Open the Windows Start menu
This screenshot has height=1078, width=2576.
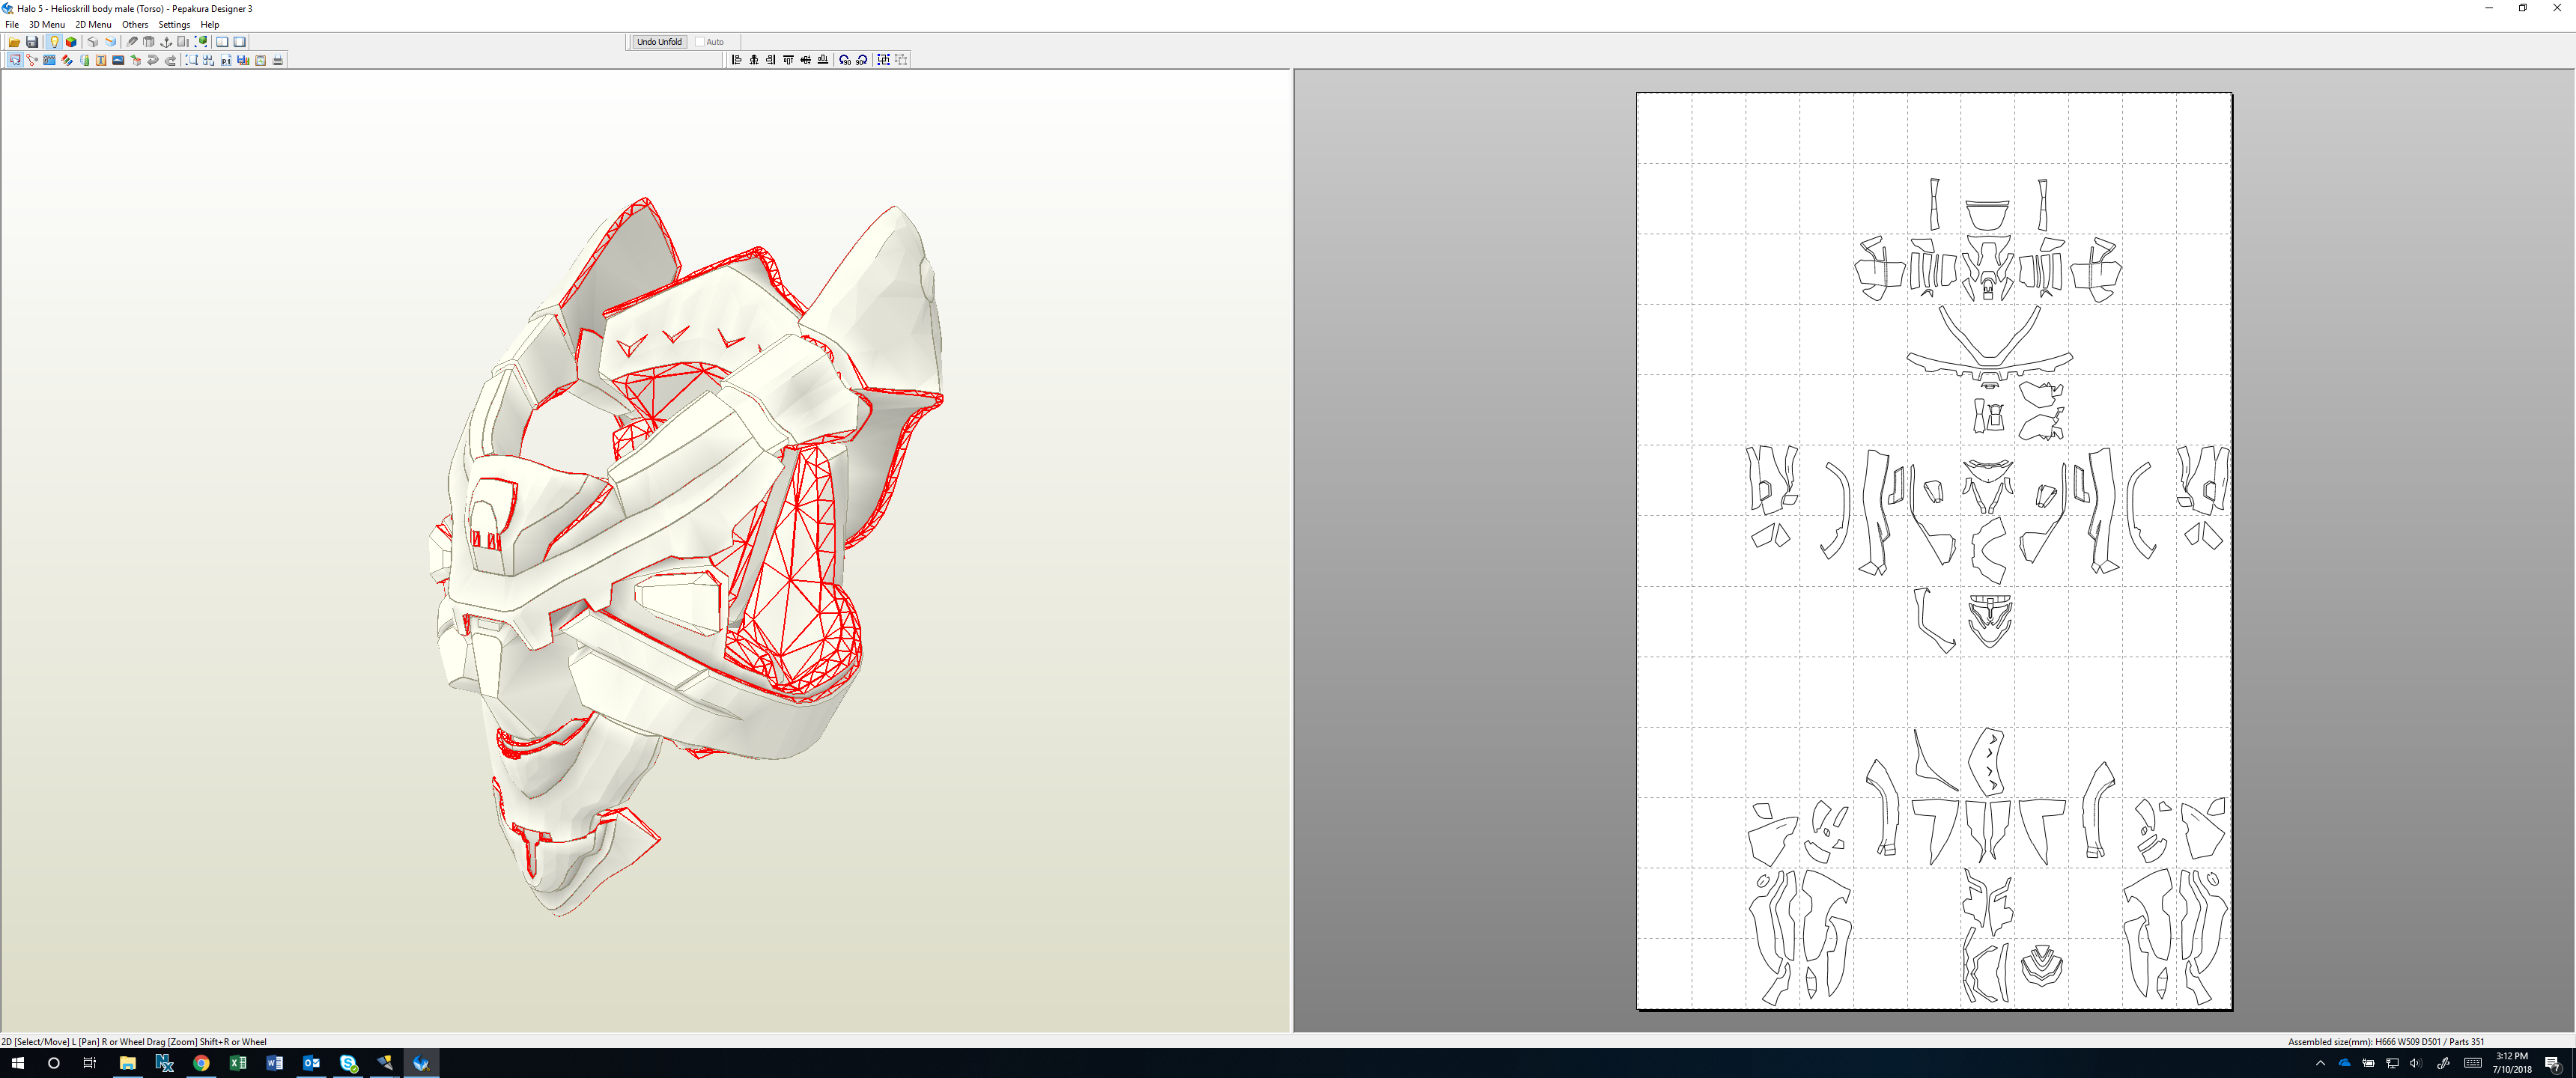(x=17, y=1063)
